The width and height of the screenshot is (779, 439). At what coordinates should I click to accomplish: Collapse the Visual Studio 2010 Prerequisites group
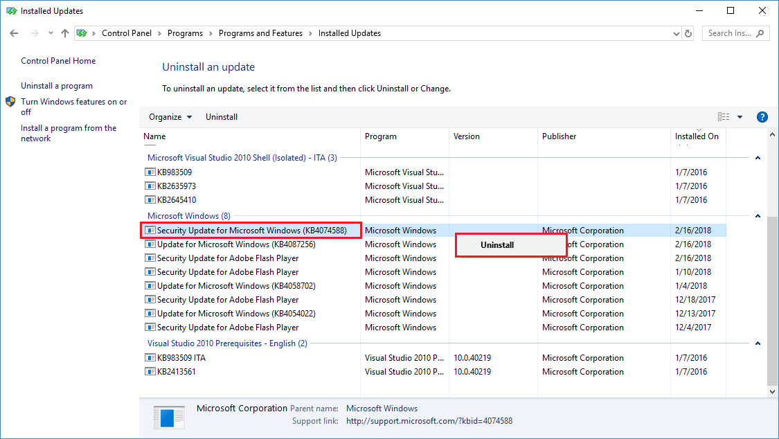coord(758,343)
